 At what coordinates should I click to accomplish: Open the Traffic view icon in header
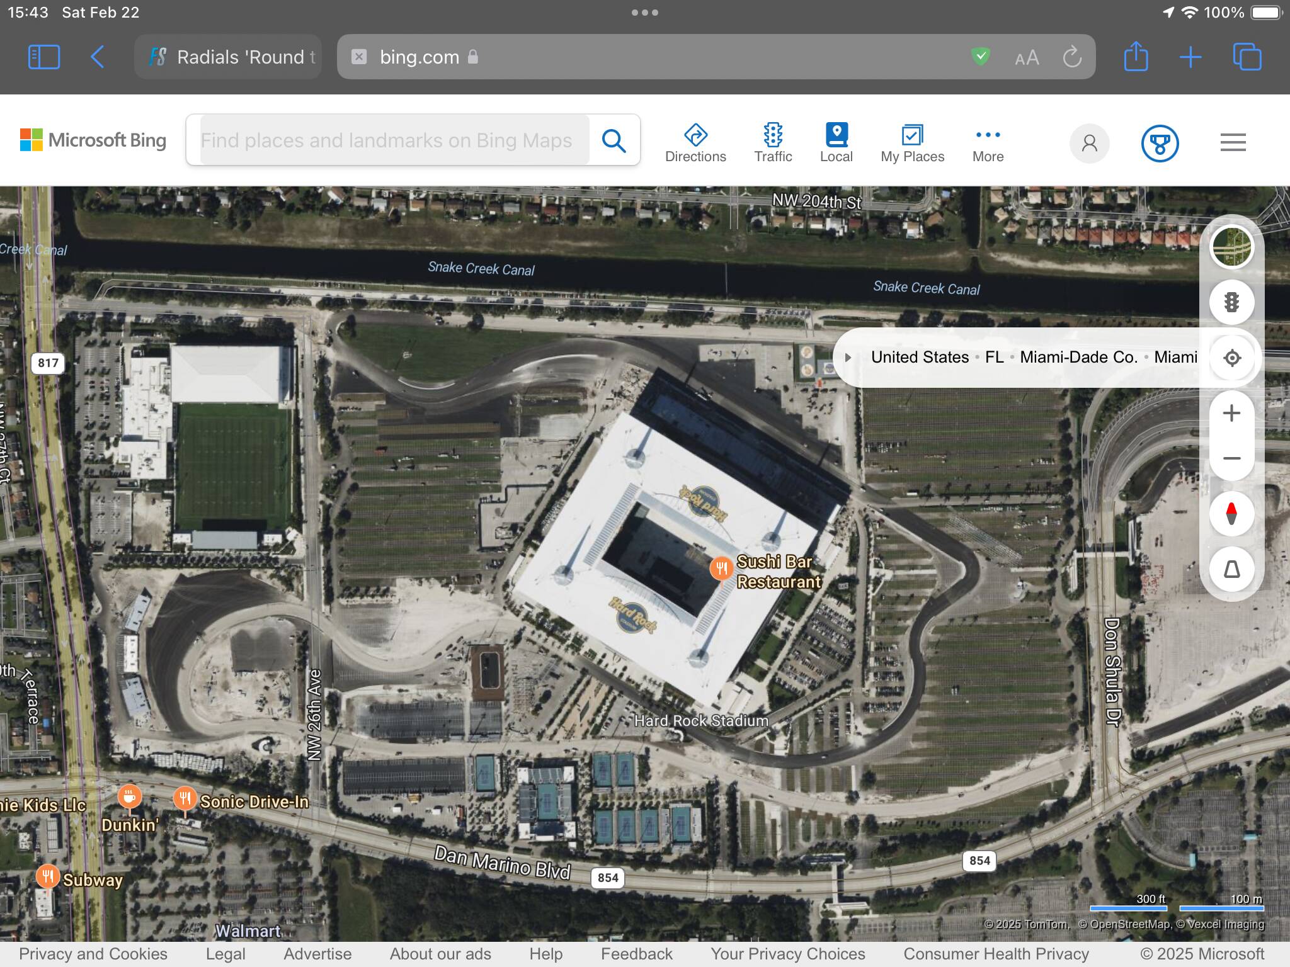(773, 143)
